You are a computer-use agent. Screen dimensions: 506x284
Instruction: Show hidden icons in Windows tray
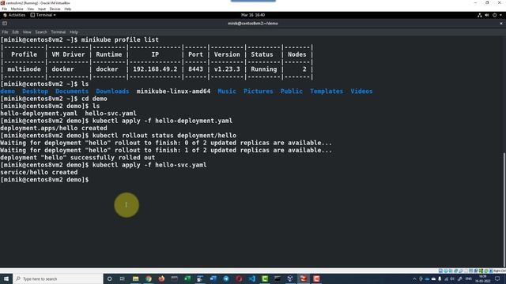tap(414, 278)
